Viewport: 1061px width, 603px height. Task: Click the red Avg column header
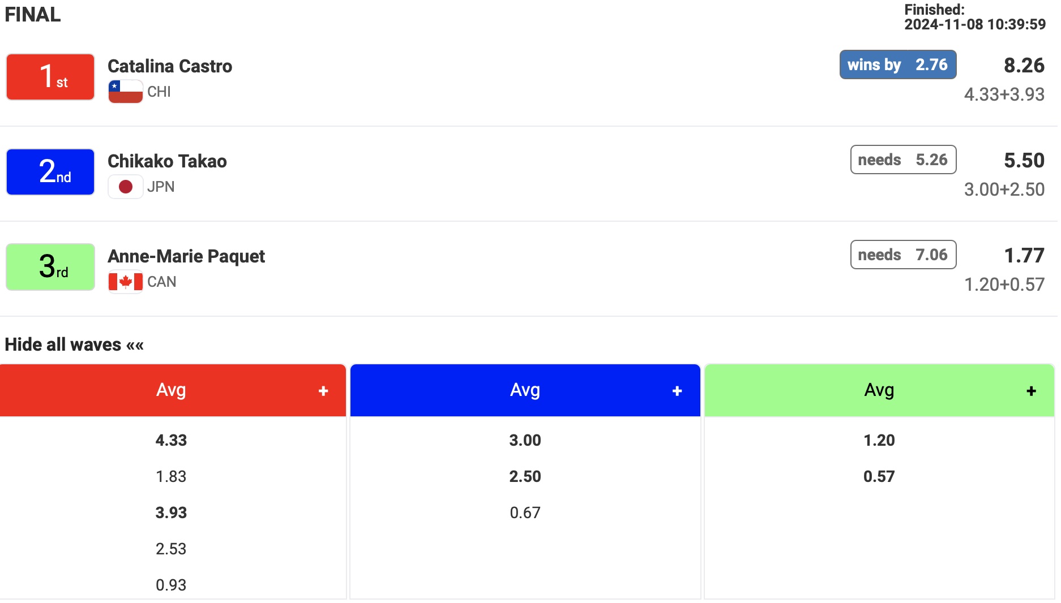point(171,390)
